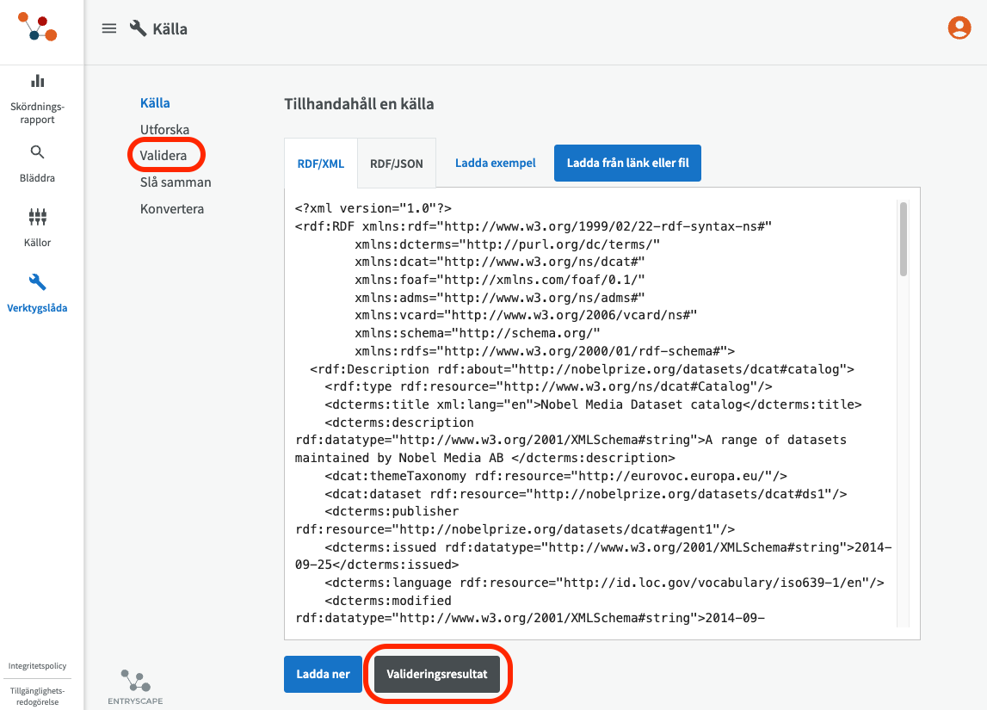Select the Verktygslåda wrench icon
Image resolution: width=987 pixels, height=710 pixels.
tap(37, 282)
